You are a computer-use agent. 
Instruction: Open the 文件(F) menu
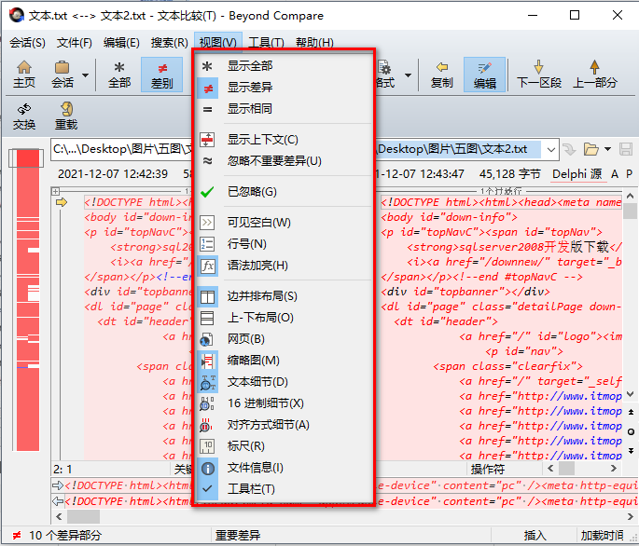click(x=75, y=42)
